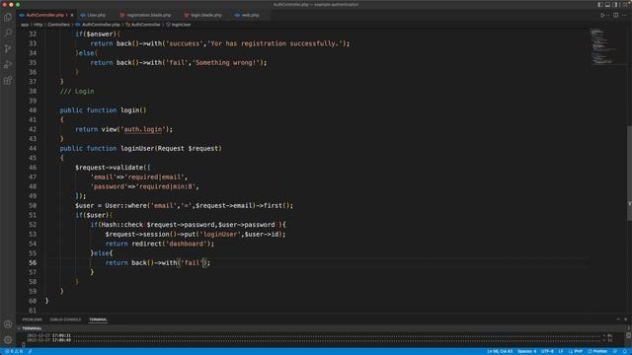The width and height of the screenshot is (632, 355).
Task: Open the Accounts menu icon
Action: 8,324
